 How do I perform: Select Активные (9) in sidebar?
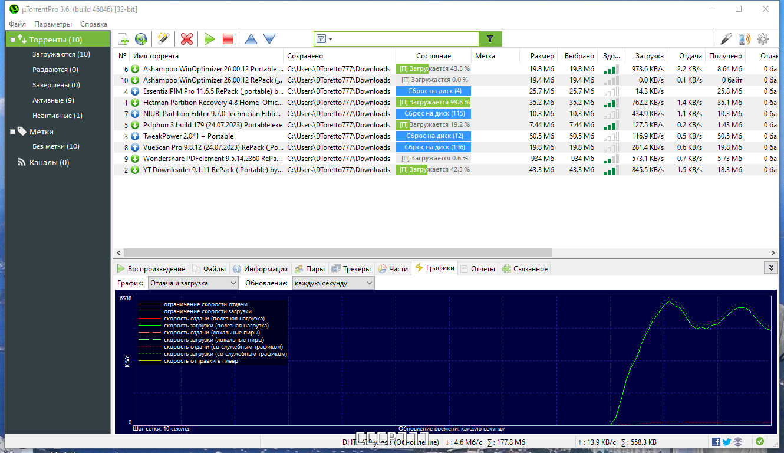coord(53,100)
